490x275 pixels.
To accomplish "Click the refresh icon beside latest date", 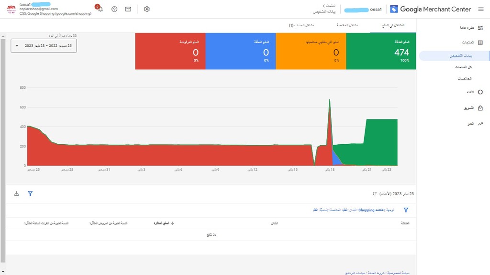I will point(374,194).
